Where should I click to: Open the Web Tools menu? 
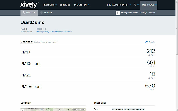click(148, 5)
